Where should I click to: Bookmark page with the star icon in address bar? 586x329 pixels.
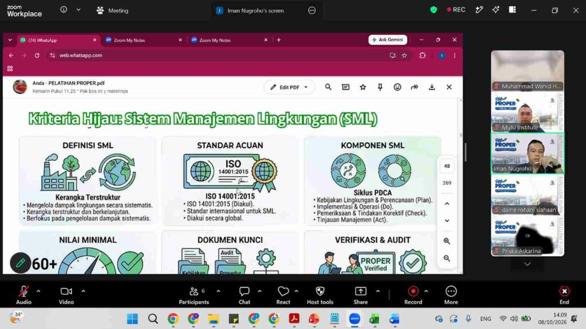[x=405, y=55]
